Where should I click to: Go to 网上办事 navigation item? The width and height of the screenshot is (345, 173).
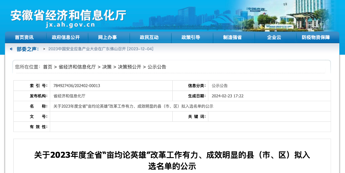(x=108, y=38)
